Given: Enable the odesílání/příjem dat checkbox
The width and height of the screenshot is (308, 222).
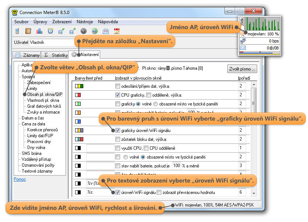Looking at the screenshot, I should [x=118, y=86].
